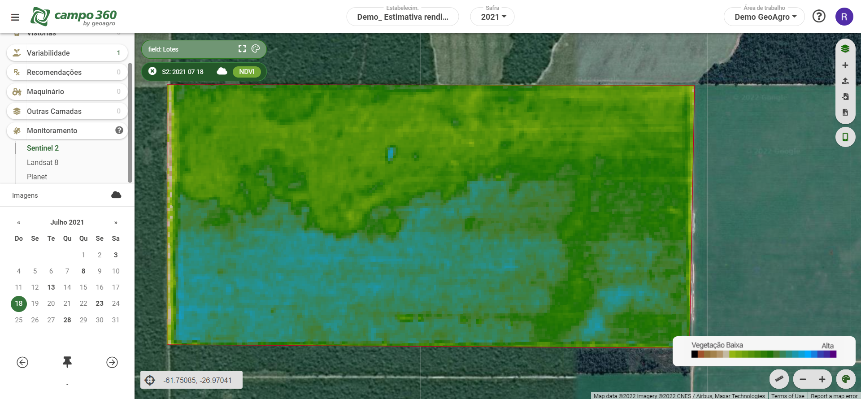Open the Safra 2021 dropdown
Viewport: 861px width, 399px height.
click(492, 17)
